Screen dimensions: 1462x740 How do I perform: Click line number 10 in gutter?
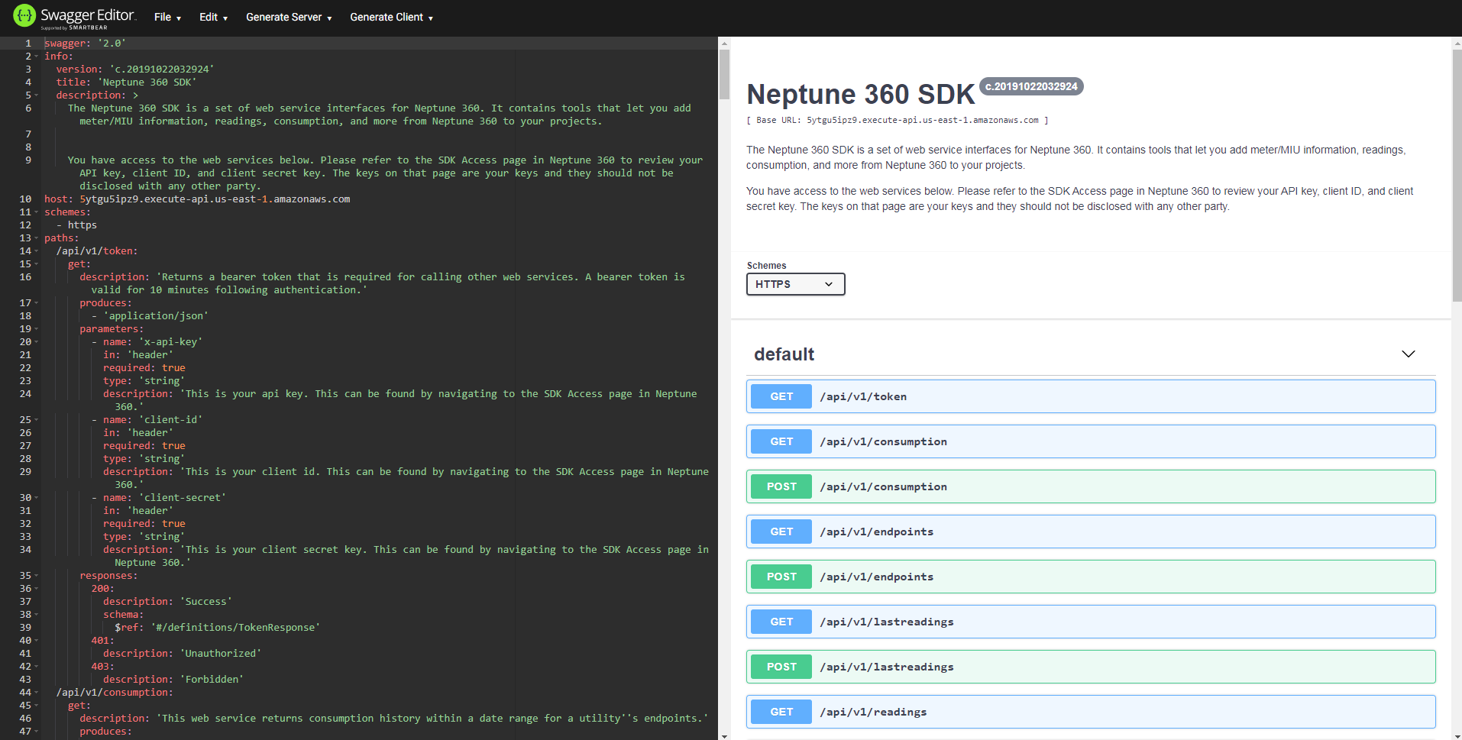coord(25,199)
